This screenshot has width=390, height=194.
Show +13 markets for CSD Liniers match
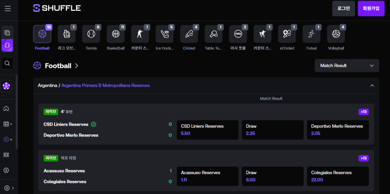364,112
